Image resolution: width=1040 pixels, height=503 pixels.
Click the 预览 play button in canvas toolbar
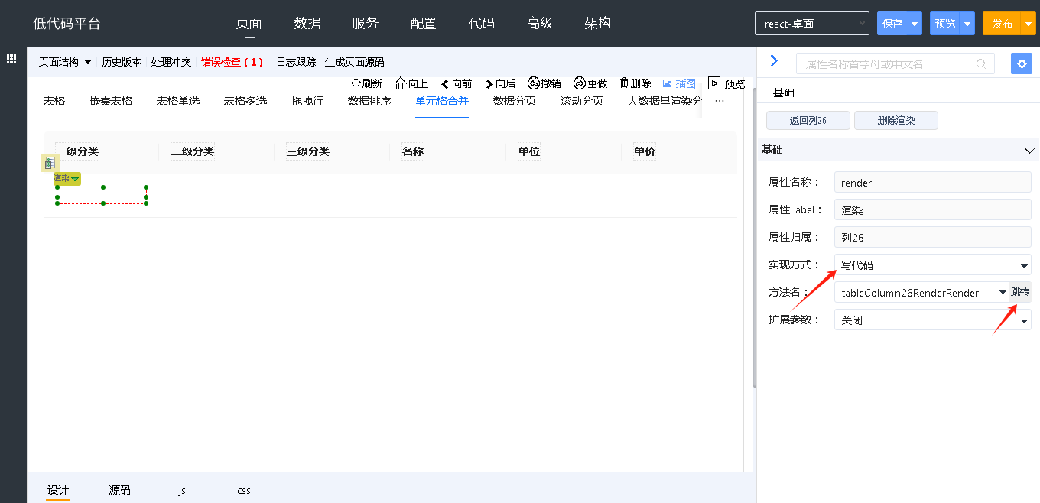726,83
